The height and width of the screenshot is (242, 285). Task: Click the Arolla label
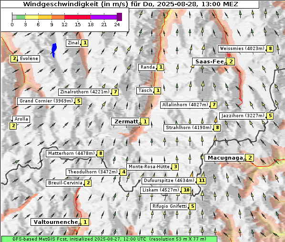pyautogui.click(x=21, y=119)
